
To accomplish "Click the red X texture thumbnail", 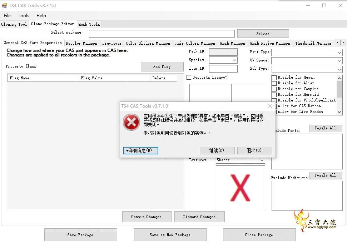I will click(x=241, y=187).
